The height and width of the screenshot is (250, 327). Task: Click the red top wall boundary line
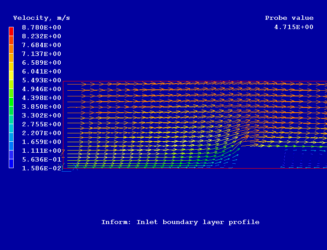[x=194, y=81]
